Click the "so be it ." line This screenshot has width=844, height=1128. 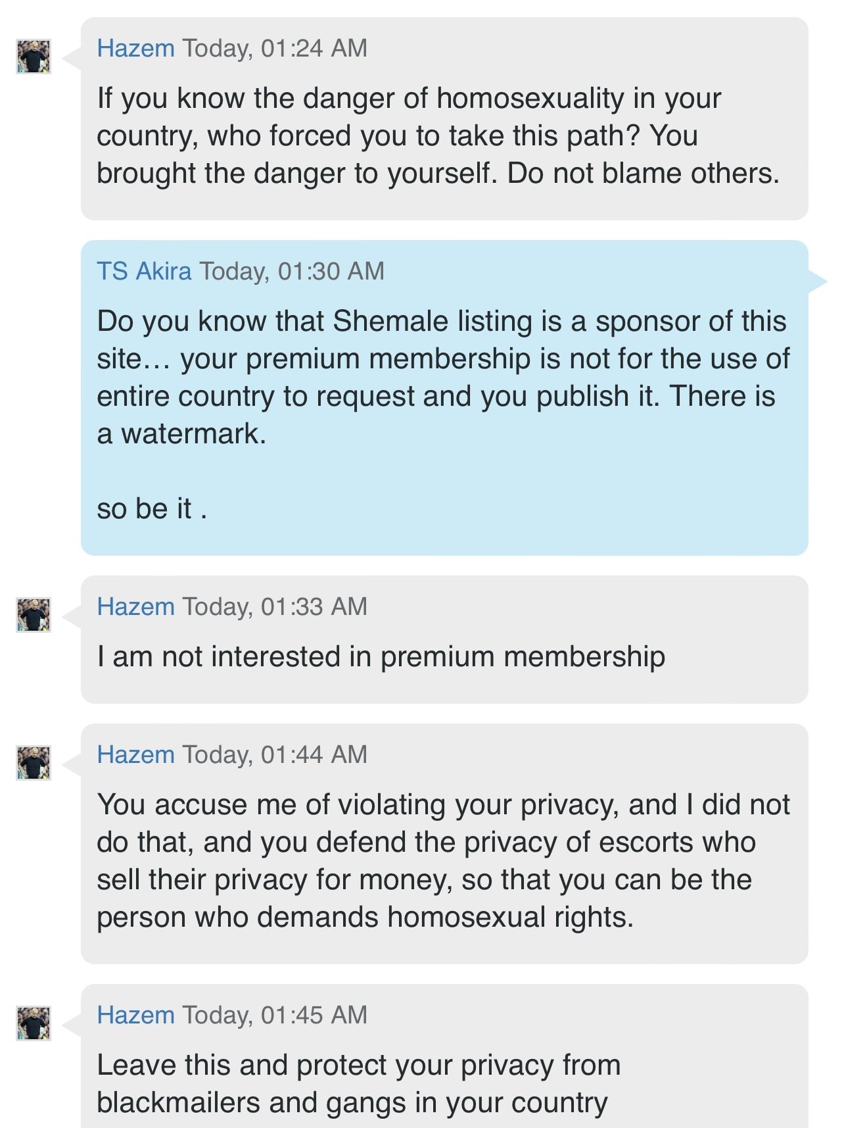(x=152, y=508)
